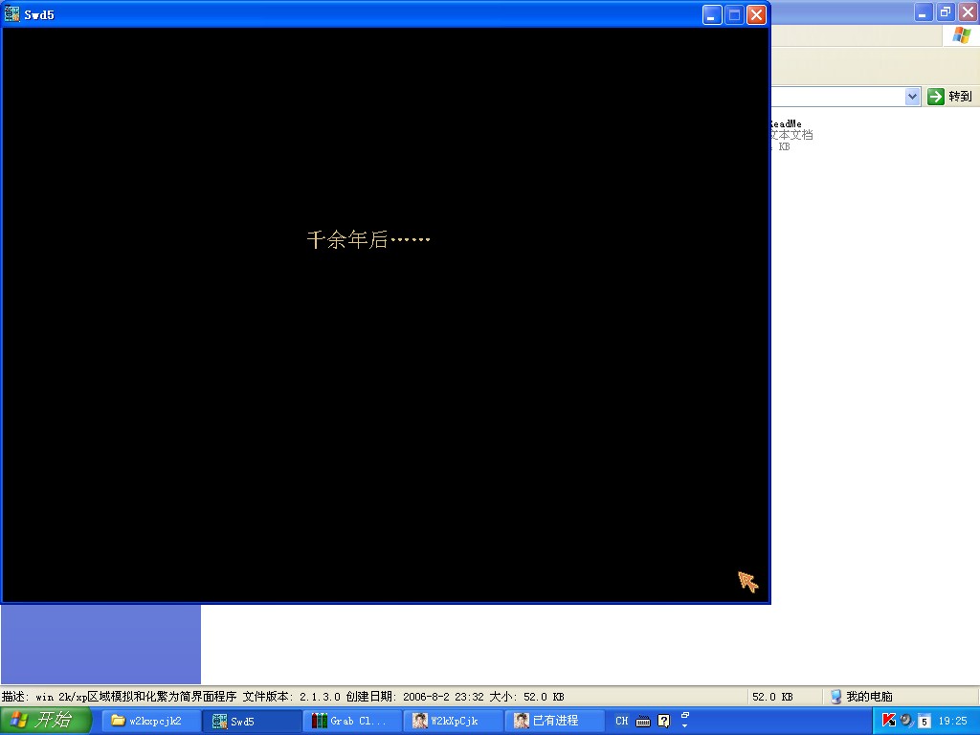Click the keyboard icon in language bar
Screen dimensions: 980x735
[643, 722]
